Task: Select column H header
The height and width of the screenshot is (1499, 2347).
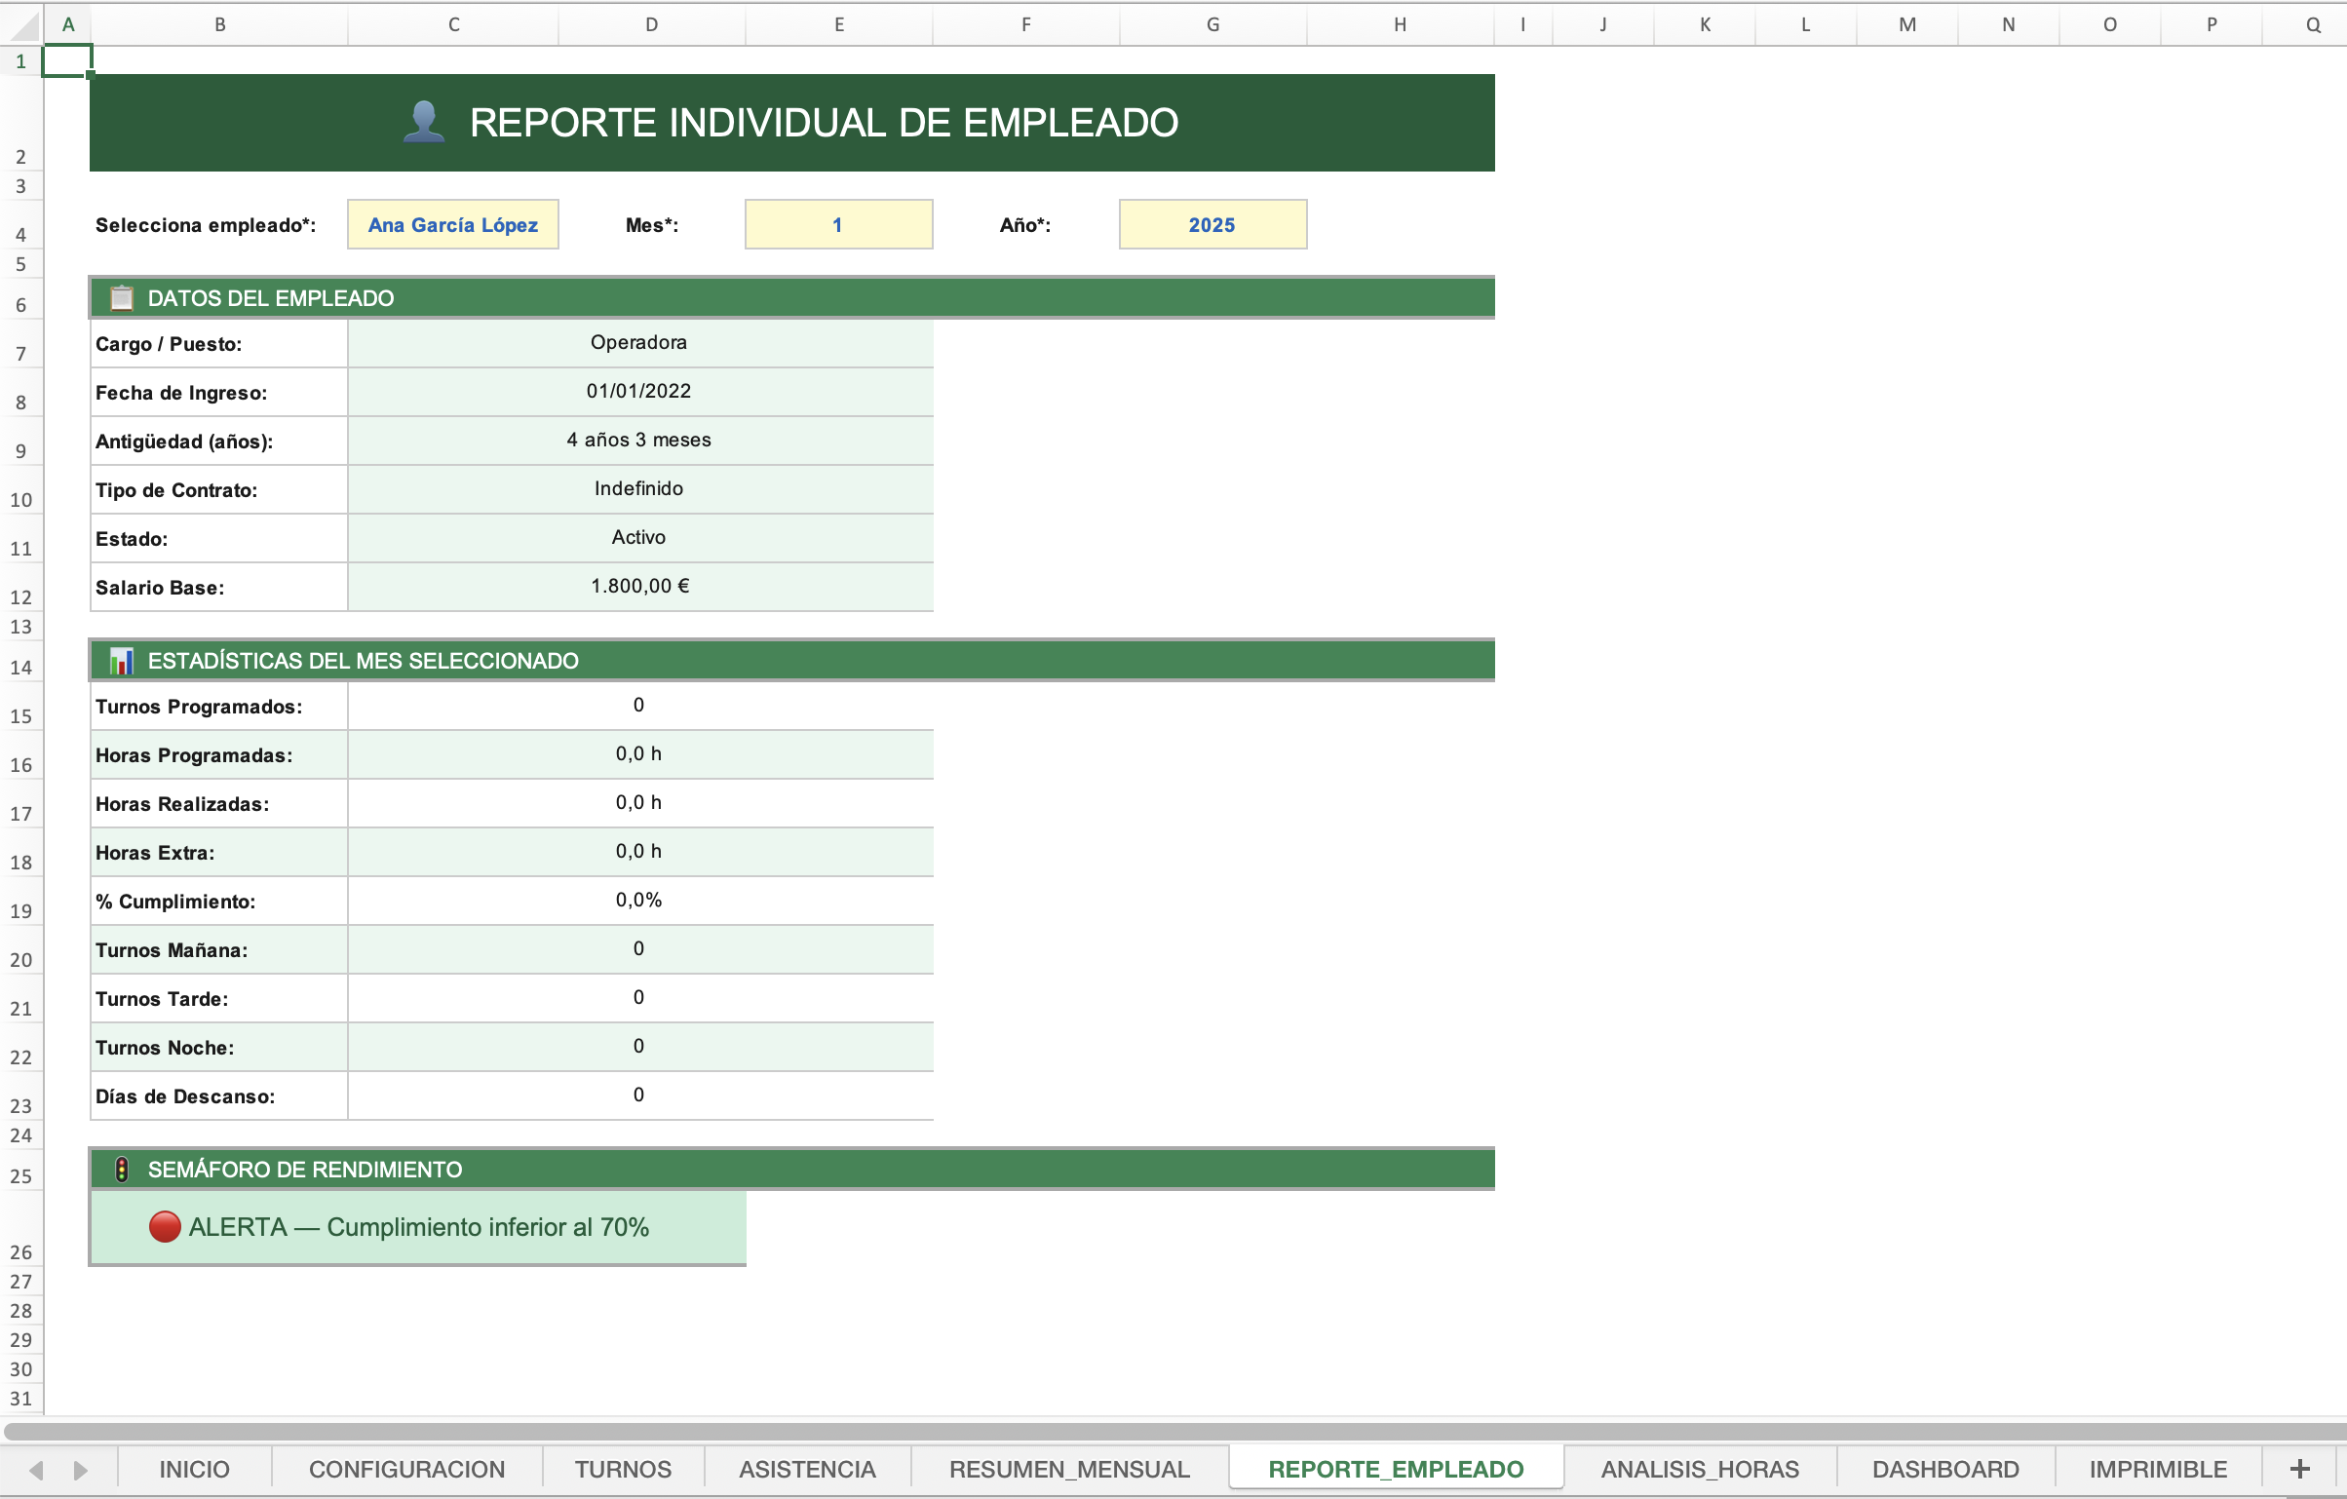Action: [1401, 24]
